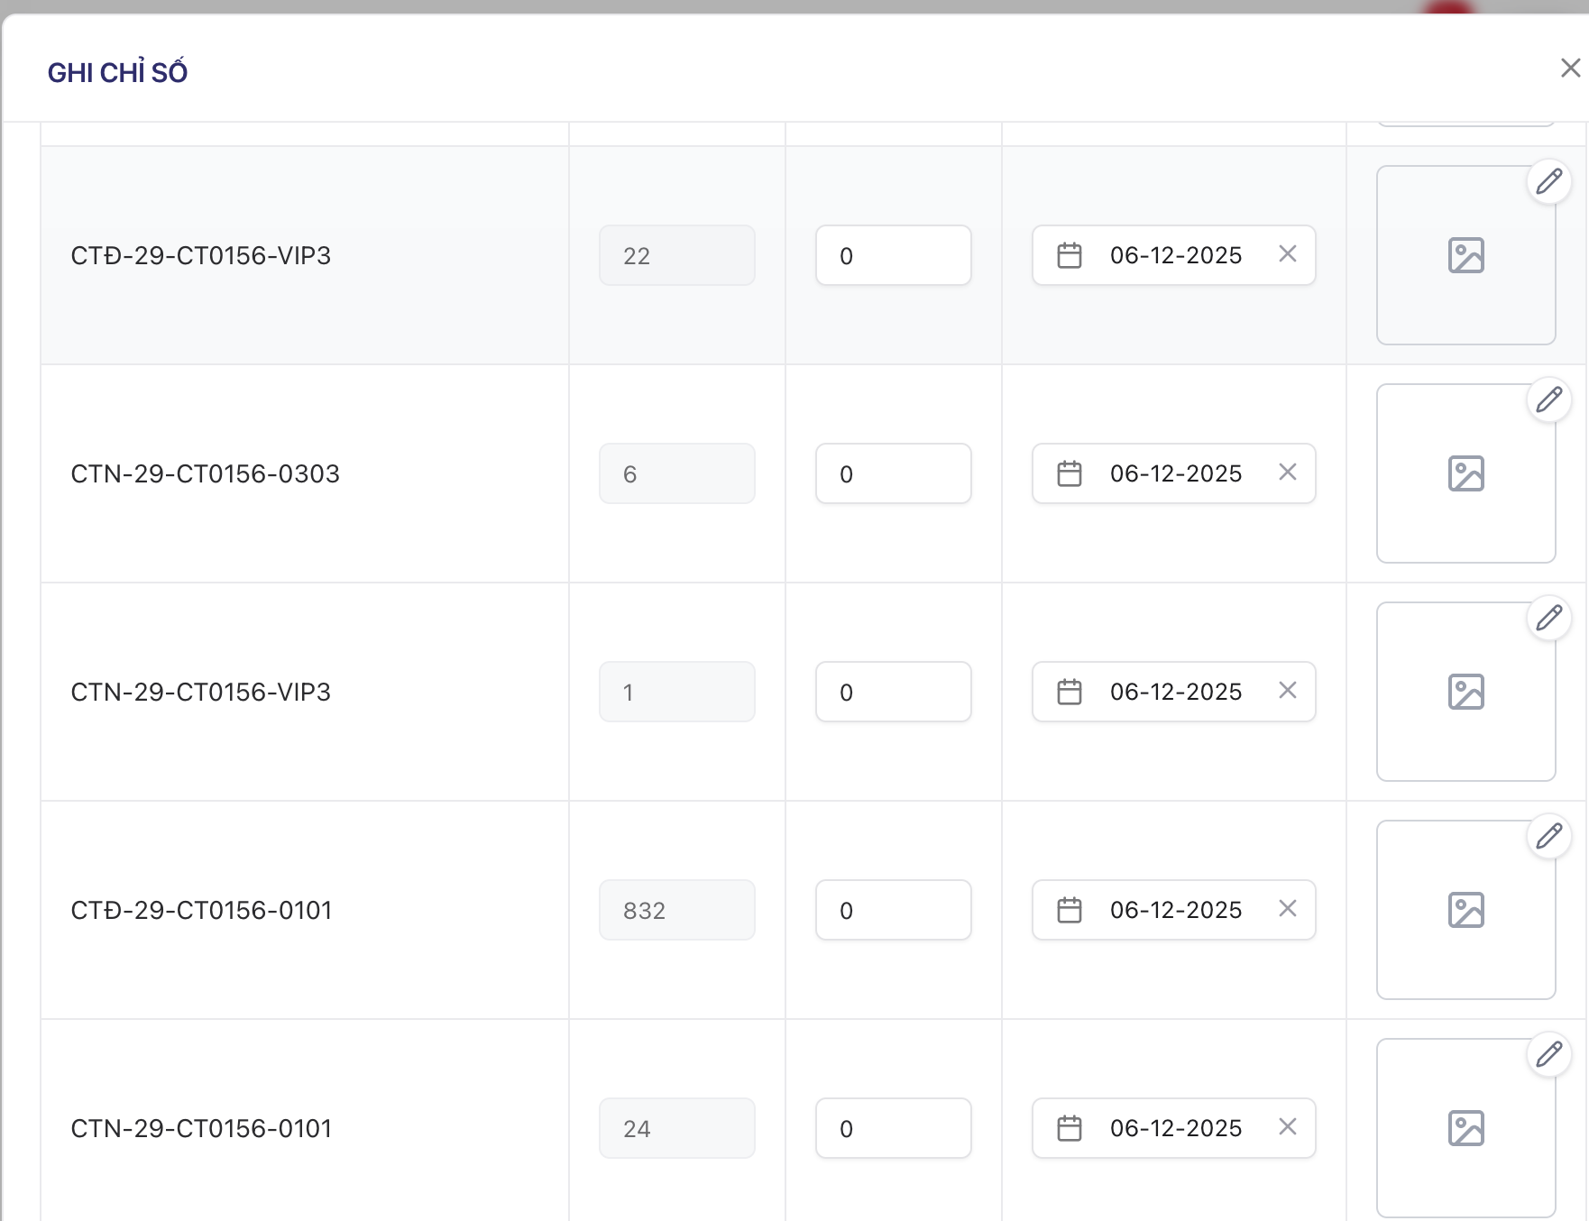Click pencil edit icon for CTN-29-CT0156-VIP3 row
The height and width of the screenshot is (1221, 1589).
pos(1548,618)
